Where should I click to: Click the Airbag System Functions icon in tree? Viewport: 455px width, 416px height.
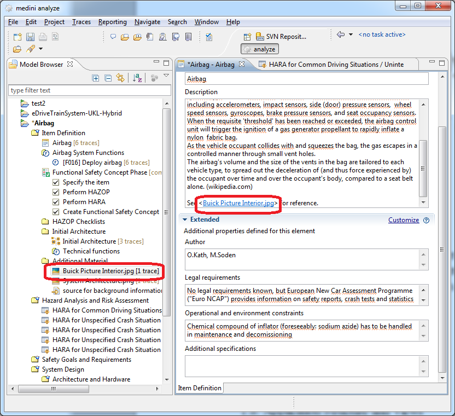pyautogui.click(x=46, y=153)
